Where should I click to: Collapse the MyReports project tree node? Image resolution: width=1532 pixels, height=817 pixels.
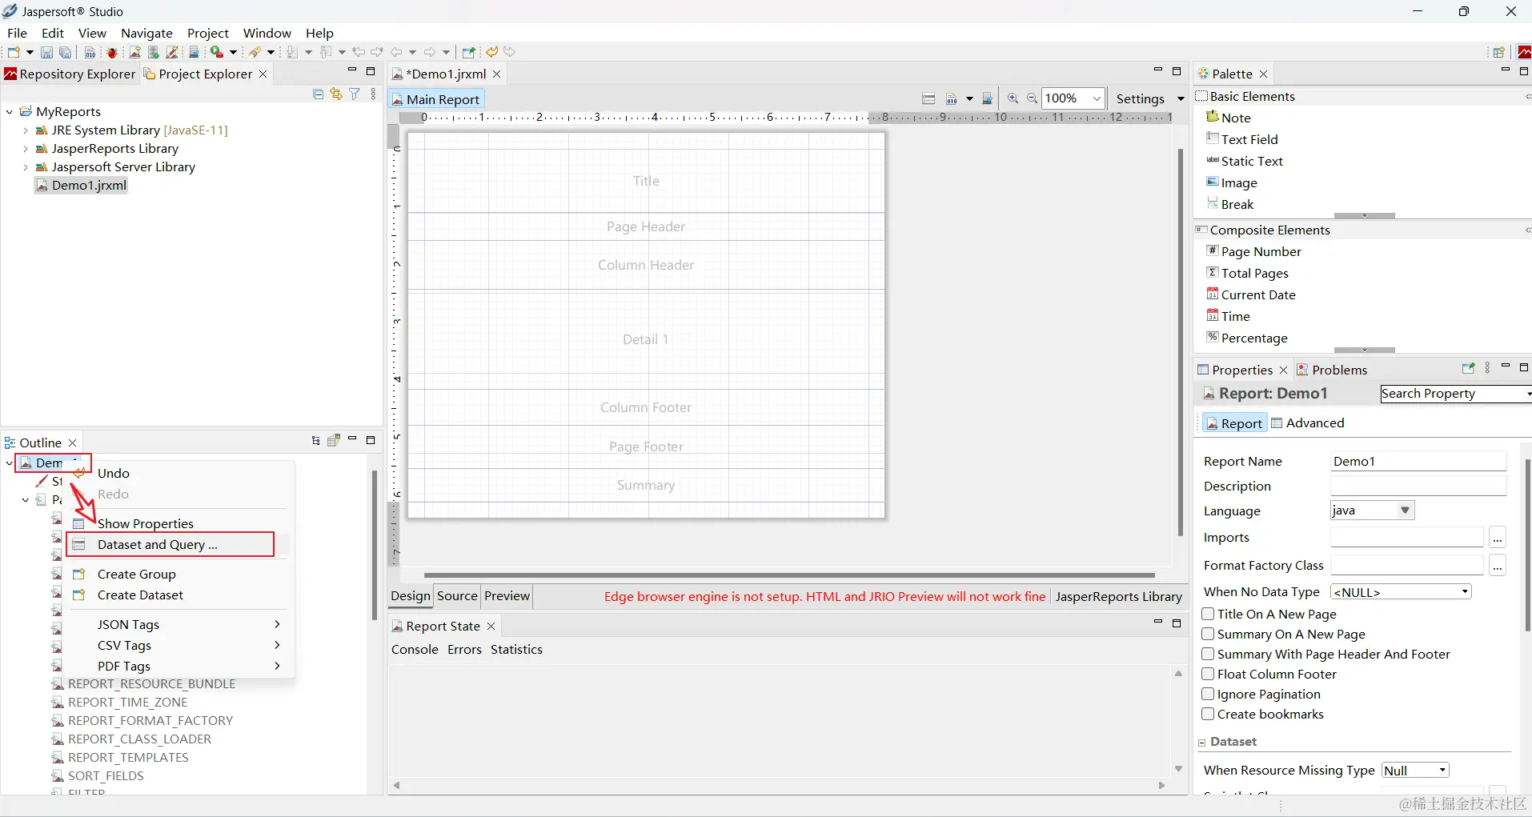pos(10,112)
